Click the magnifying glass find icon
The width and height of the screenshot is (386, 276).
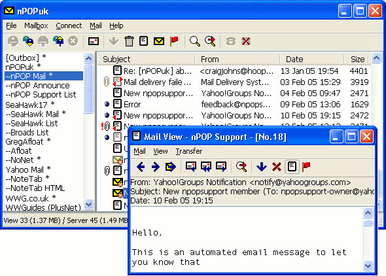point(195,41)
